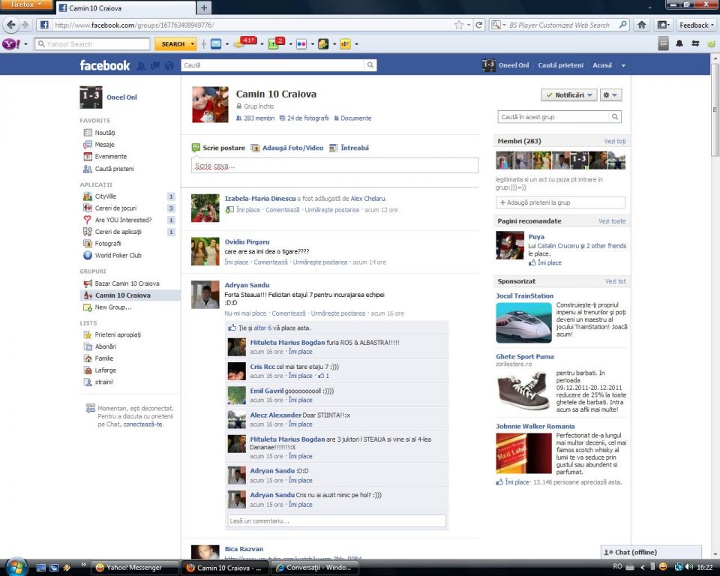Open the Firefox menu button
Viewport: 720px width, 576px height.
click(27, 4)
